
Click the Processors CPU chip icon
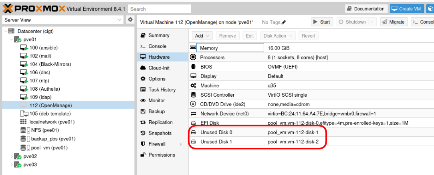pos(193,58)
